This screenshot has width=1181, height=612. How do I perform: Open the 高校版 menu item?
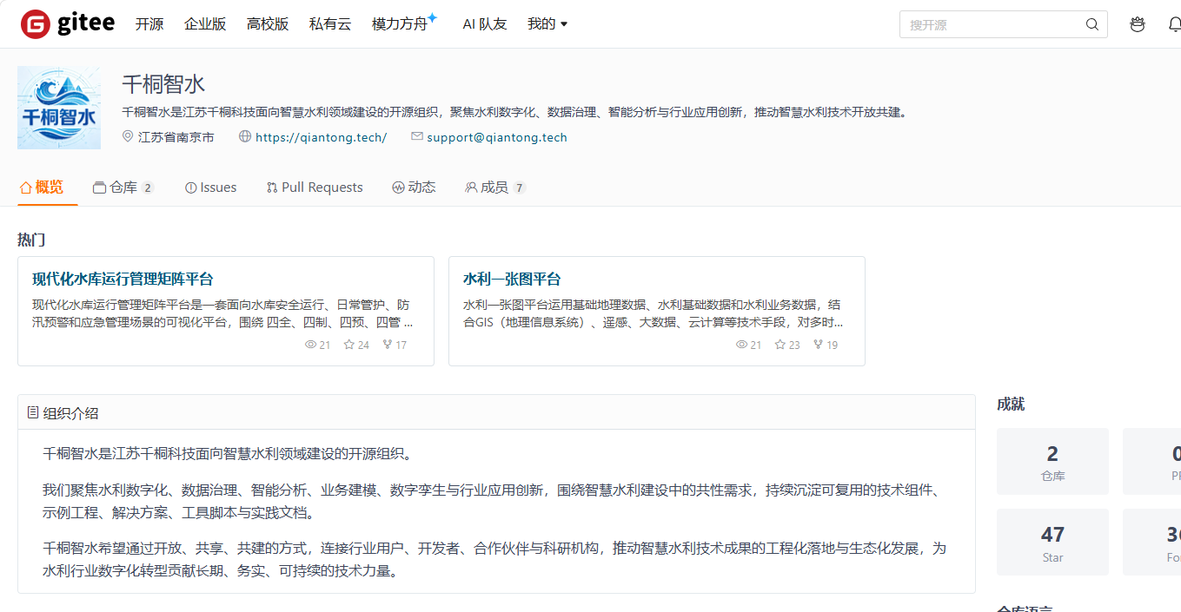[268, 24]
